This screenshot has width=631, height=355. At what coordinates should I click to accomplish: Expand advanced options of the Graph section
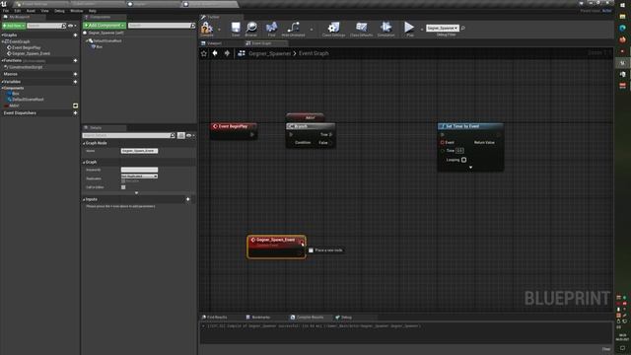[136, 193]
